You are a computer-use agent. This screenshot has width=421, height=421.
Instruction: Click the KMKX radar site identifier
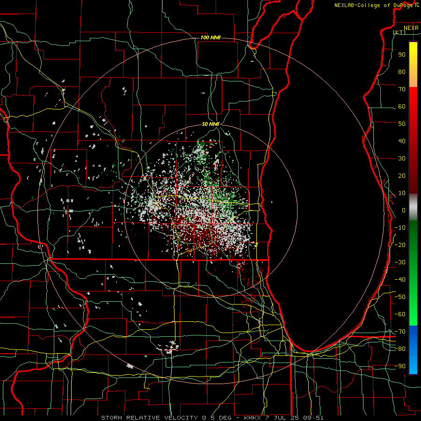tap(253, 418)
